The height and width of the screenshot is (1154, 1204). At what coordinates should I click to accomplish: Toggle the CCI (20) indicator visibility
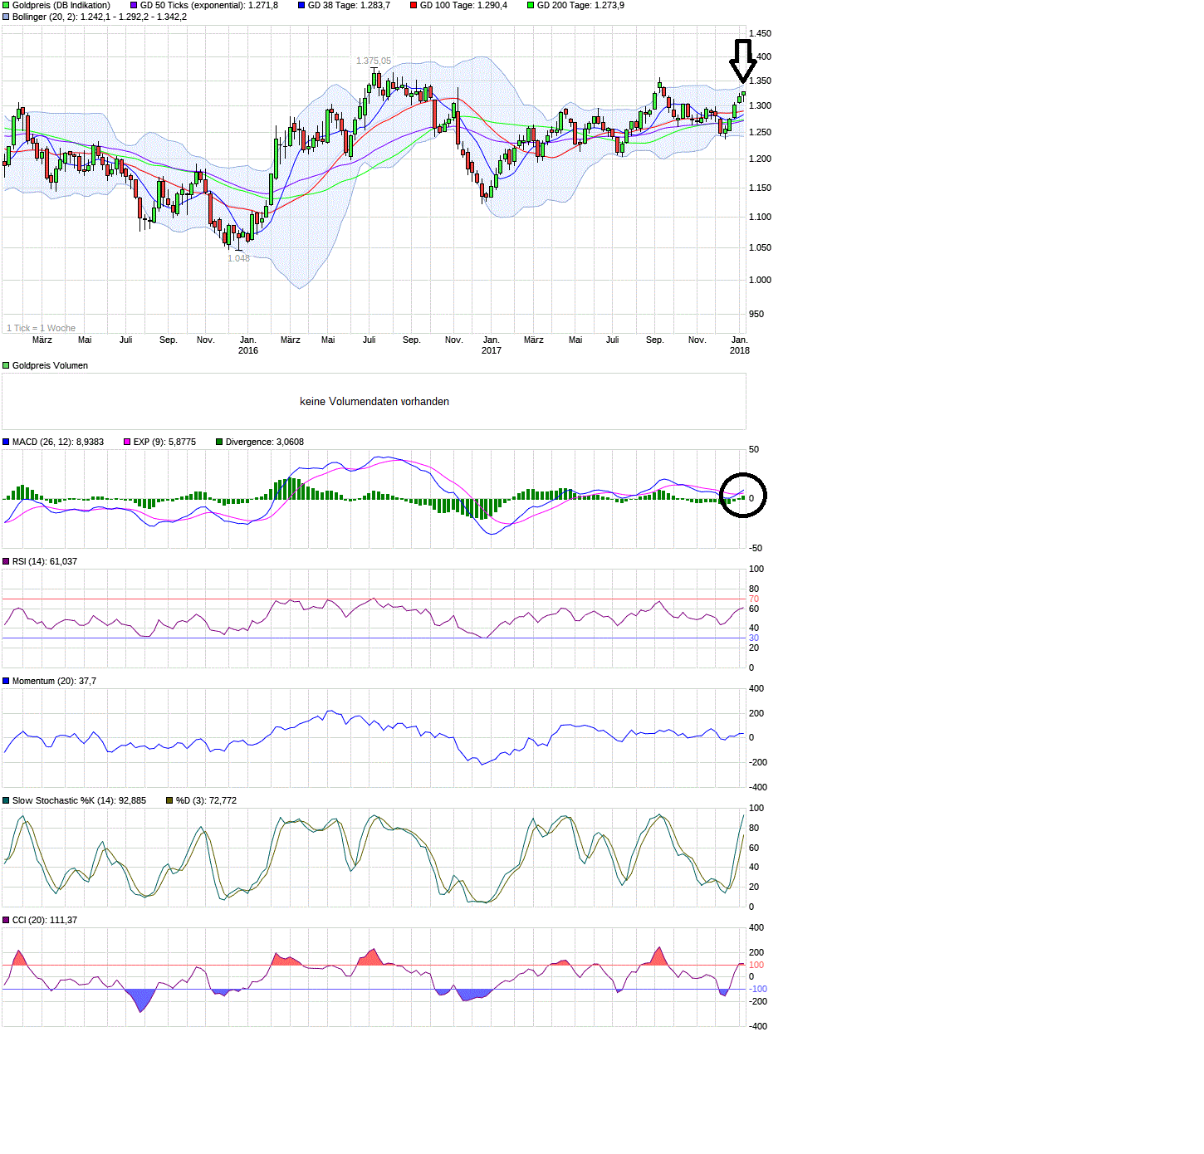pos(6,918)
